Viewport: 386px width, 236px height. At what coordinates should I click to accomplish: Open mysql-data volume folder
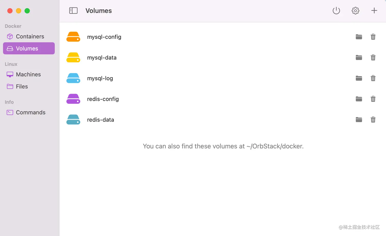359,57
